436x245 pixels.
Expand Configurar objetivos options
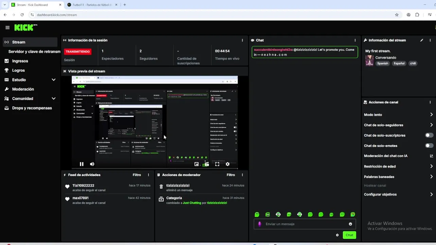coord(431,194)
